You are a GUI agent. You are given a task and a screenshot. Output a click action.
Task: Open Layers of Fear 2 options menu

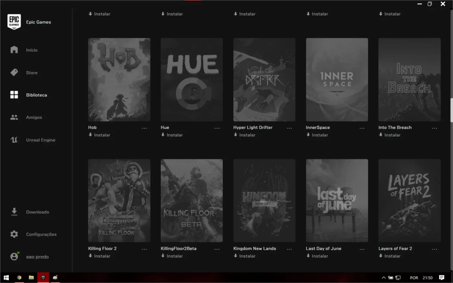coord(435,249)
